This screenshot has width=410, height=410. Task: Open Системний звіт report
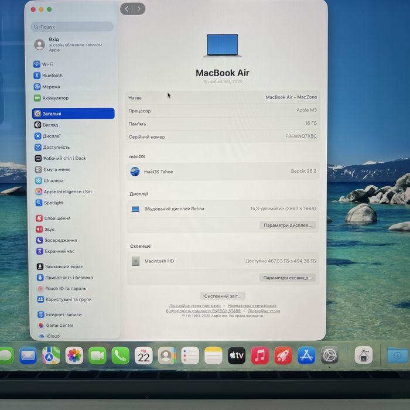pos(223,296)
